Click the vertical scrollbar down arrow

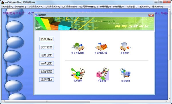[x=169, y=99]
